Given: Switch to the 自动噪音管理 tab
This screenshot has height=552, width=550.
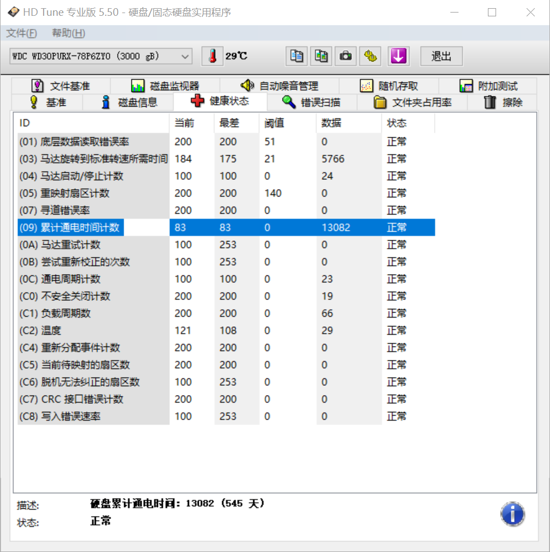Looking at the screenshot, I should pos(279,86).
